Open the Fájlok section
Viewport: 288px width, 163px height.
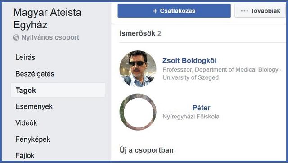point(25,156)
